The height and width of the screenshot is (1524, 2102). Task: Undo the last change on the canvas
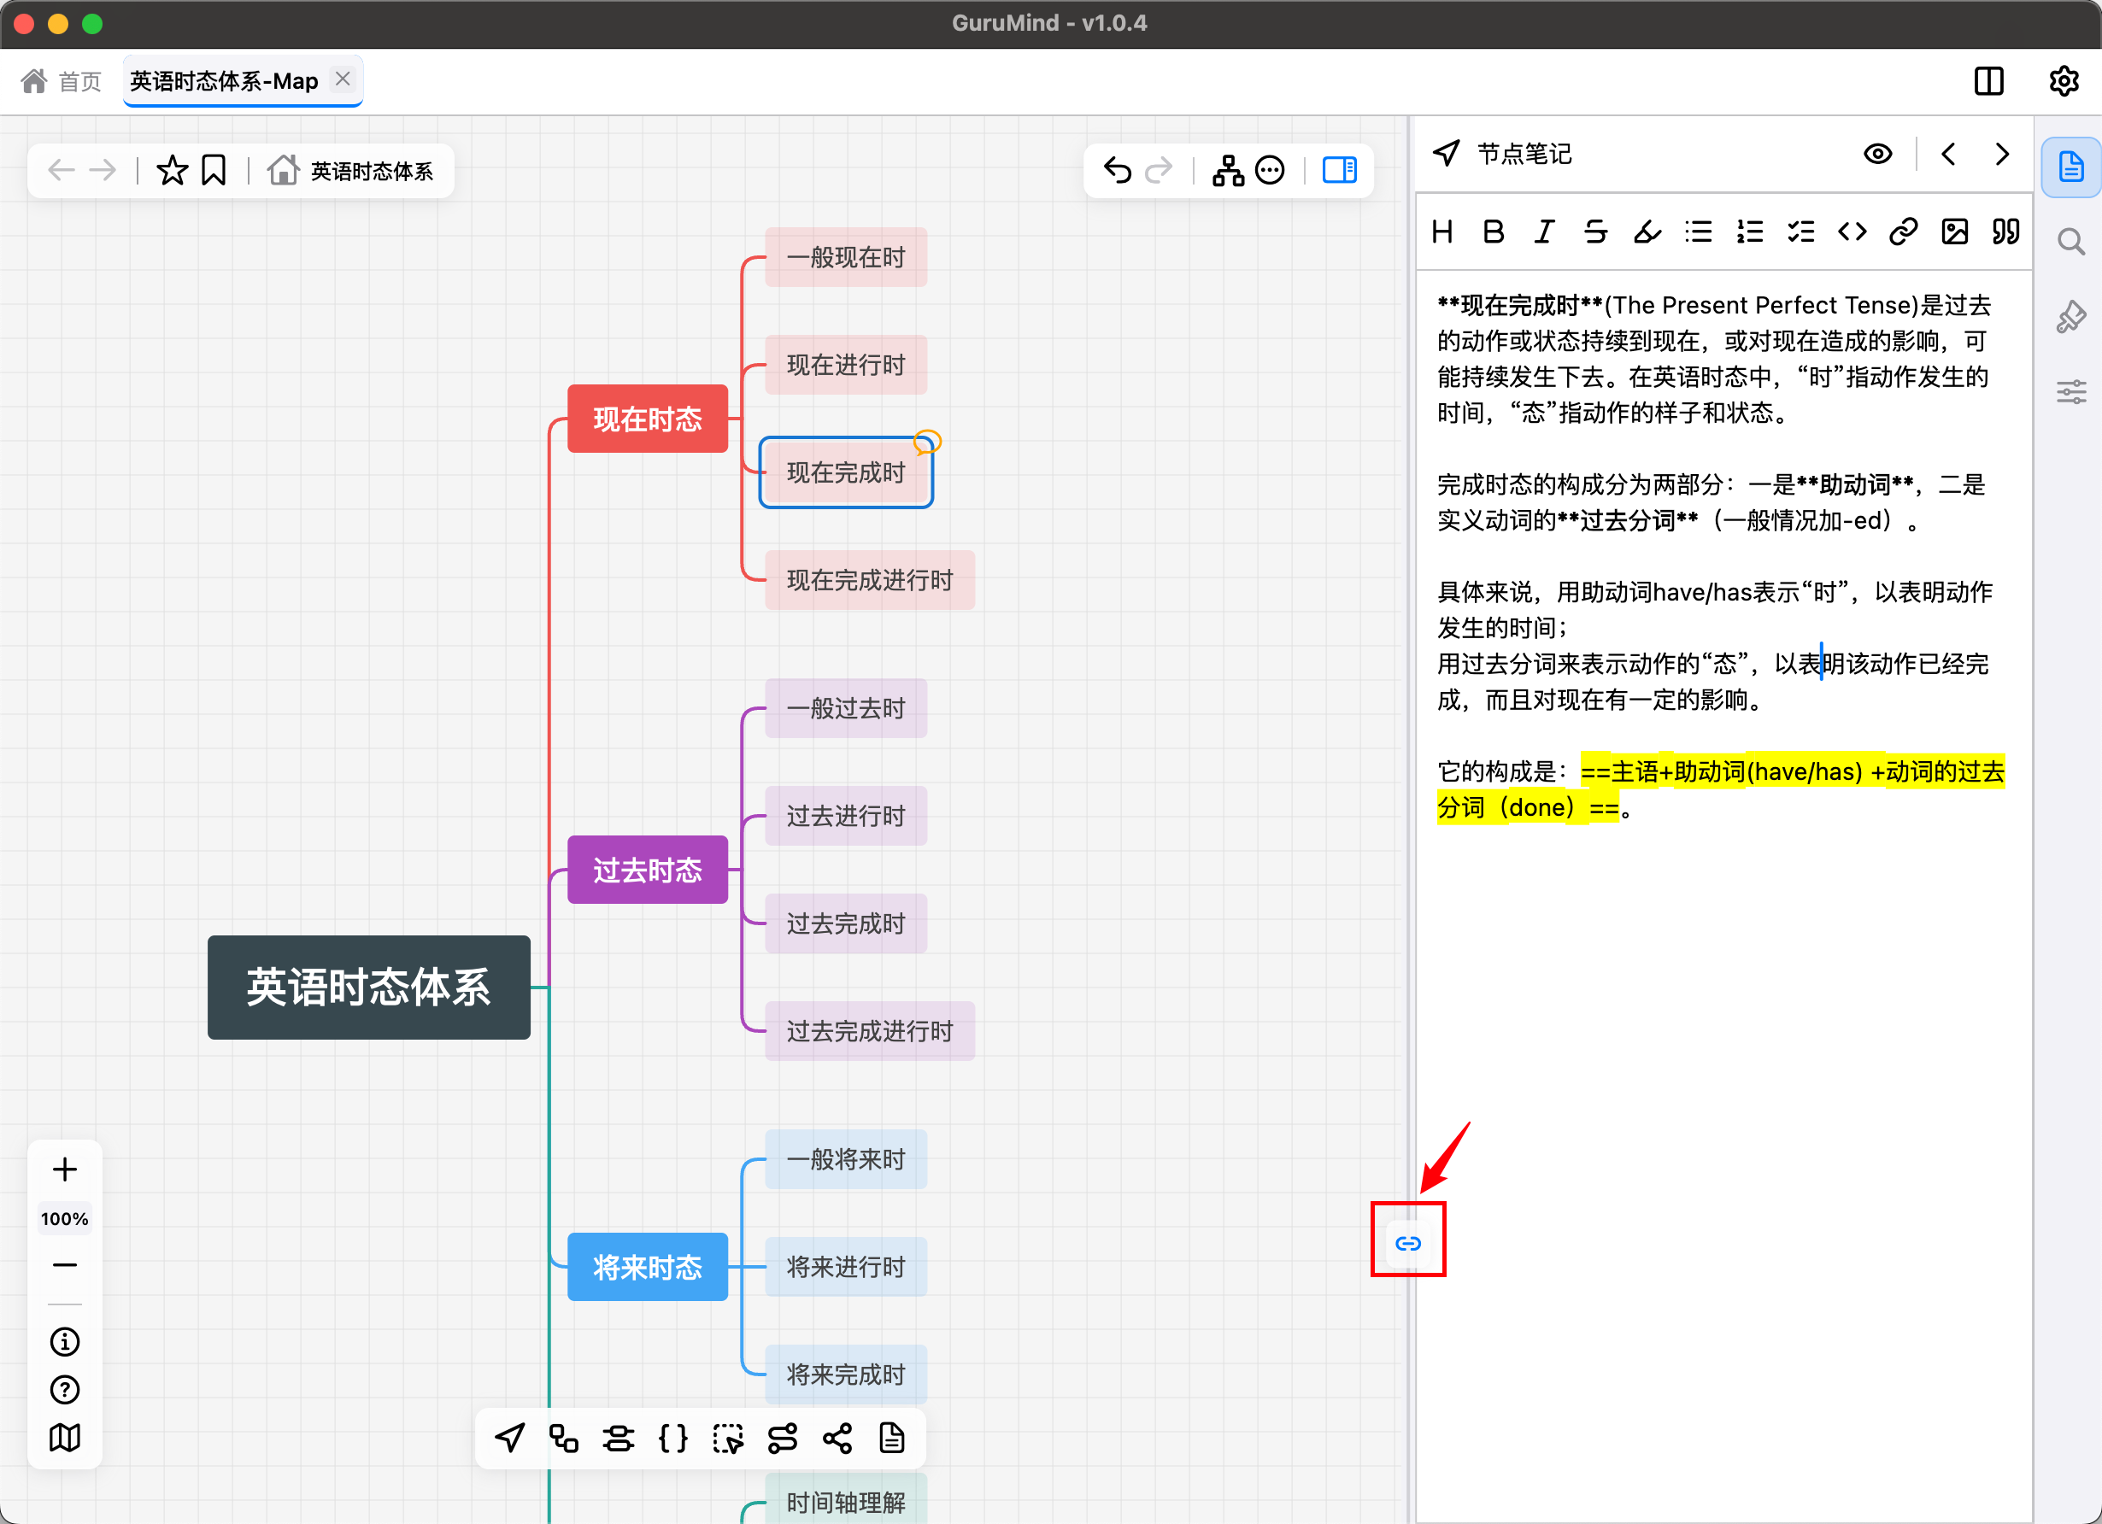pos(1118,169)
